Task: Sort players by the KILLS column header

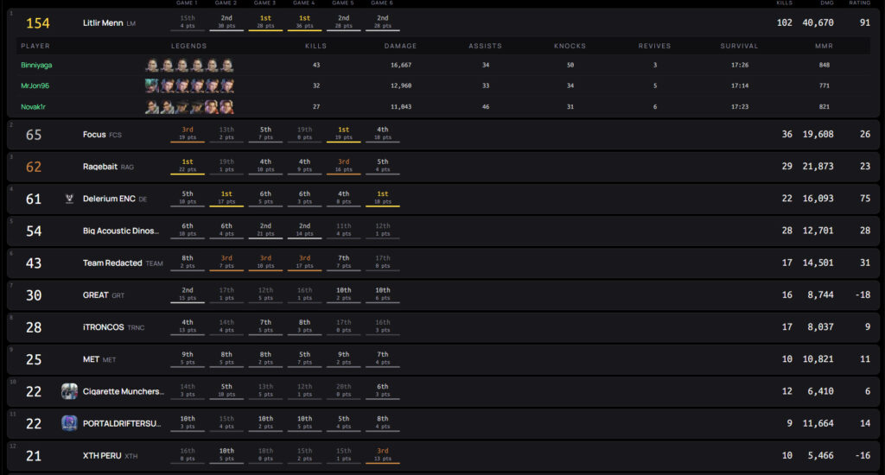Action: [x=315, y=46]
